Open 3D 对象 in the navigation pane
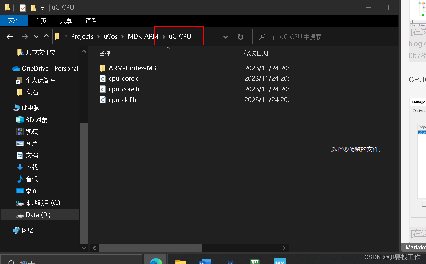This screenshot has width=426, height=264. (36, 120)
